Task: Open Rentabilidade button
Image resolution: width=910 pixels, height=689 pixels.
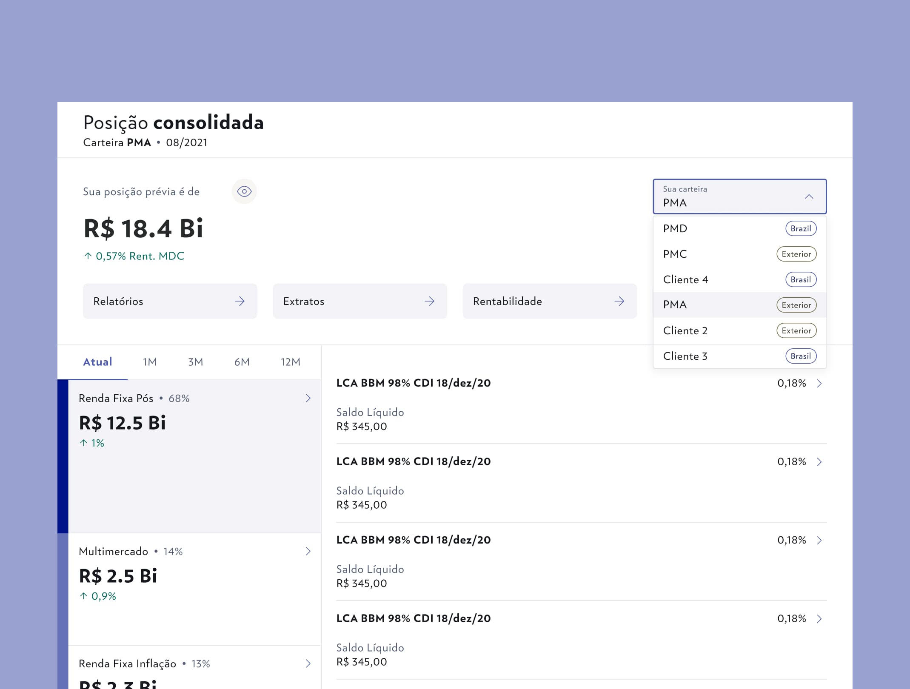Action: click(550, 301)
